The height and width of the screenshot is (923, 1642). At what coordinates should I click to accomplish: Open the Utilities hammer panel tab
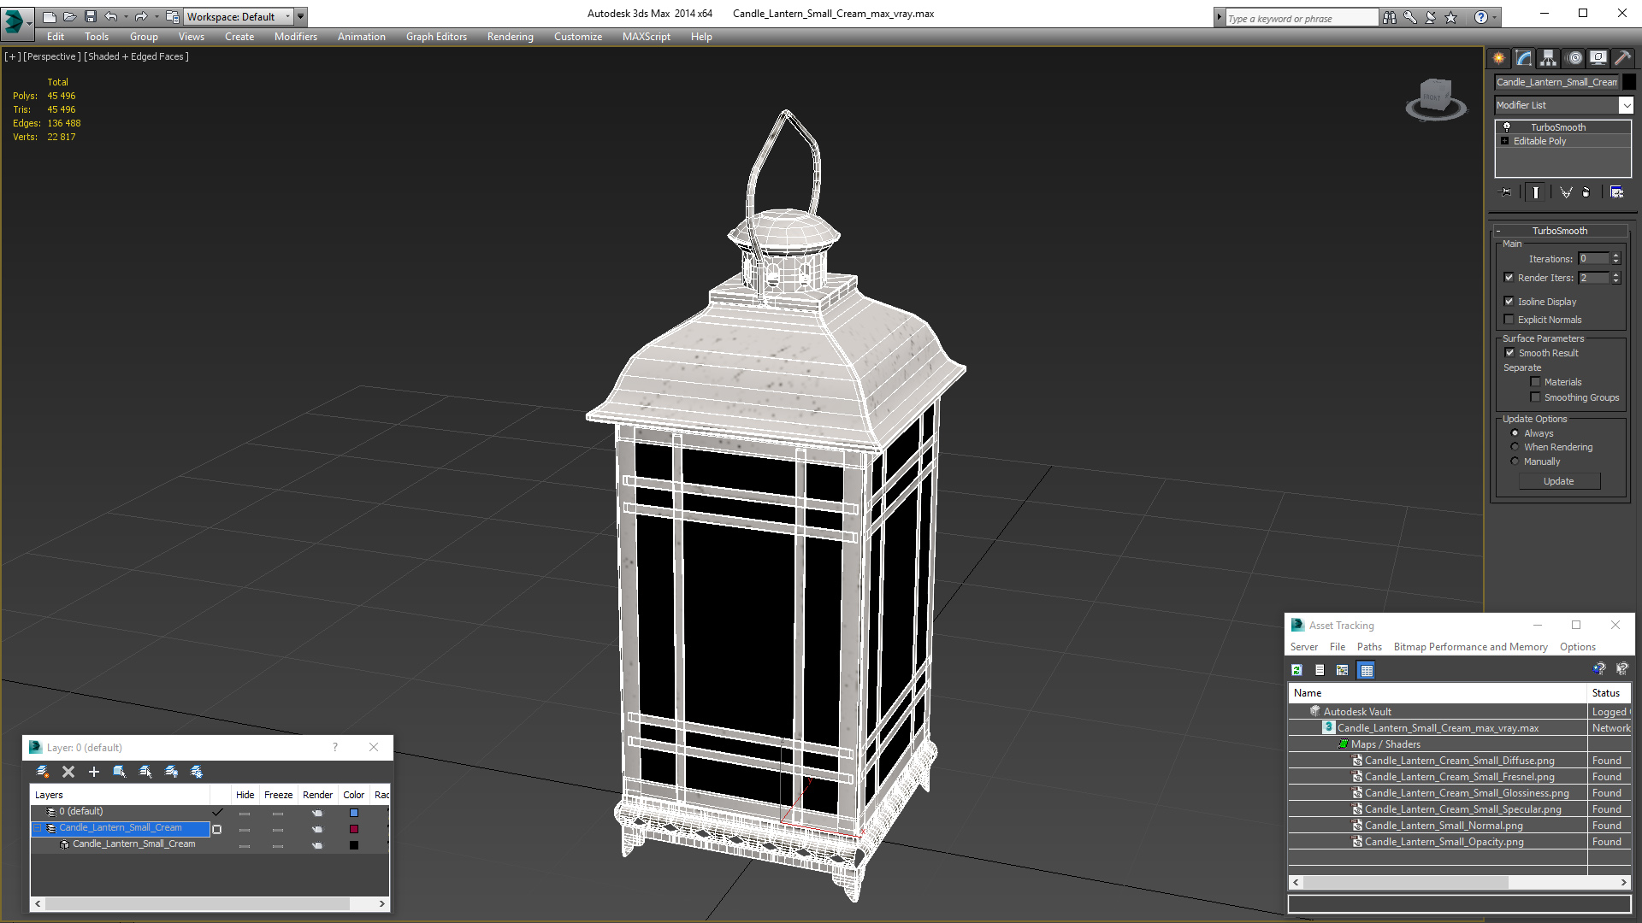[1622, 58]
